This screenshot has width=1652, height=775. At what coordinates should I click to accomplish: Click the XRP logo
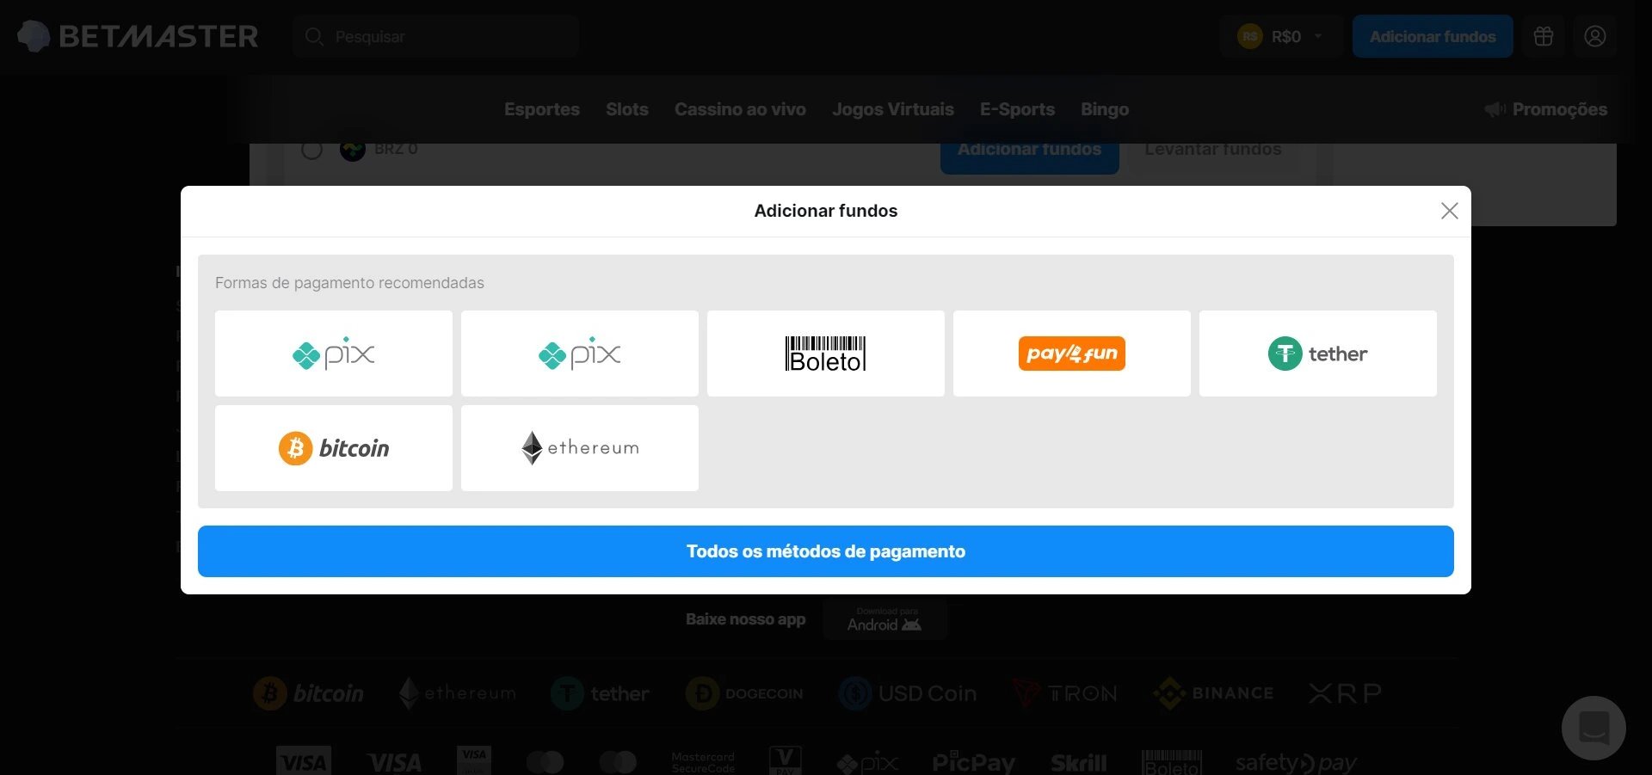1345,693
